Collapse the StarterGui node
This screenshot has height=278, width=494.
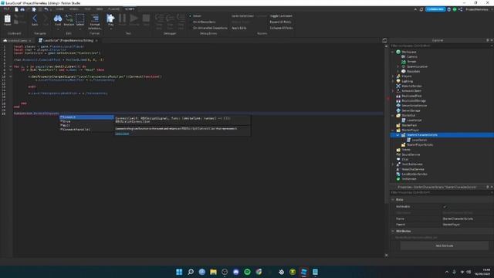[393, 115]
